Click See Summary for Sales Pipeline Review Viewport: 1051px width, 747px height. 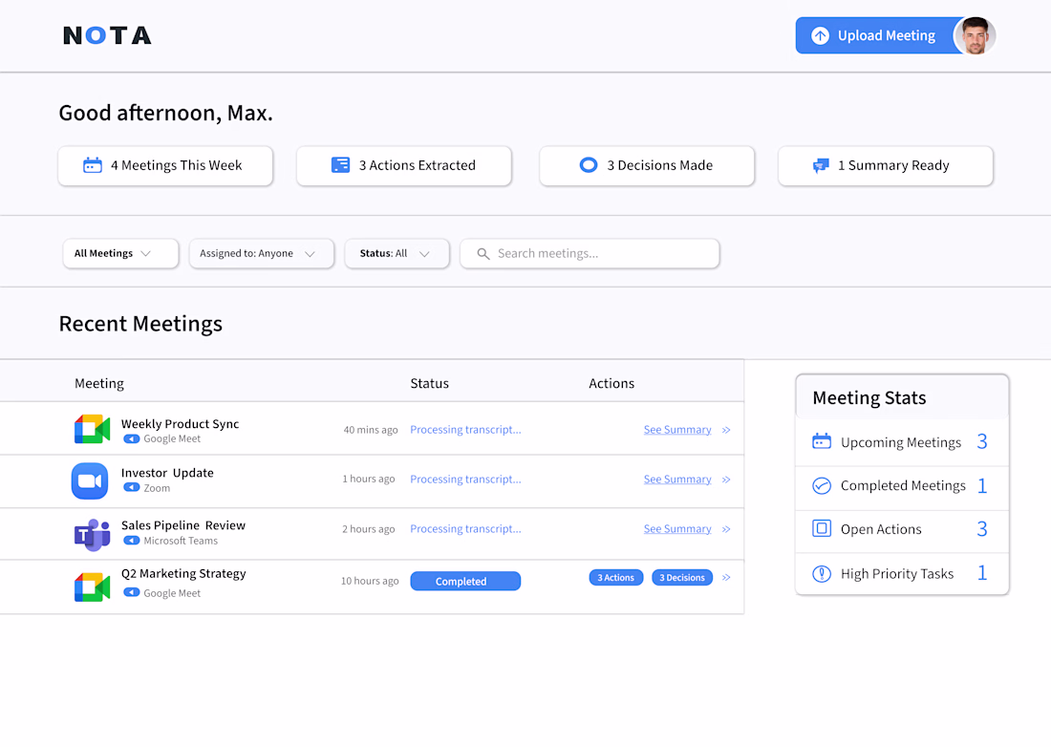pyautogui.click(x=677, y=528)
